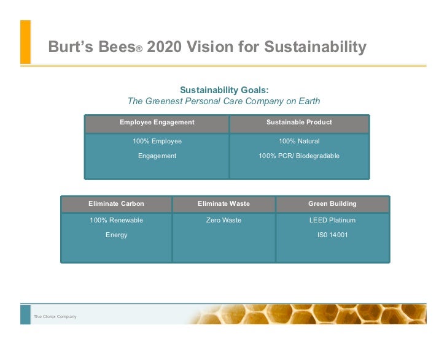Click the '100% Renewable' text line

point(116,221)
